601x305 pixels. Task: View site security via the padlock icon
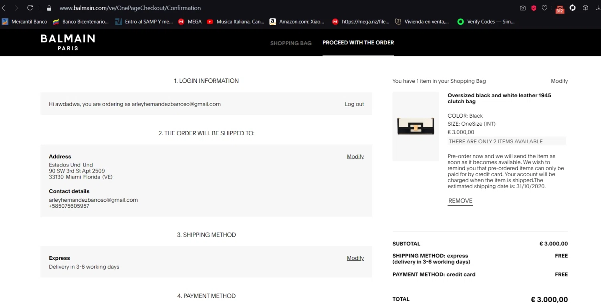point(49,8)
